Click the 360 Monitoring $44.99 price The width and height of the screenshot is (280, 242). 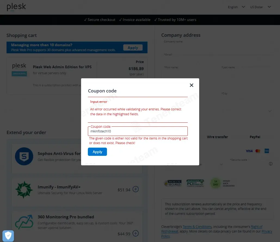coord(124,234)
